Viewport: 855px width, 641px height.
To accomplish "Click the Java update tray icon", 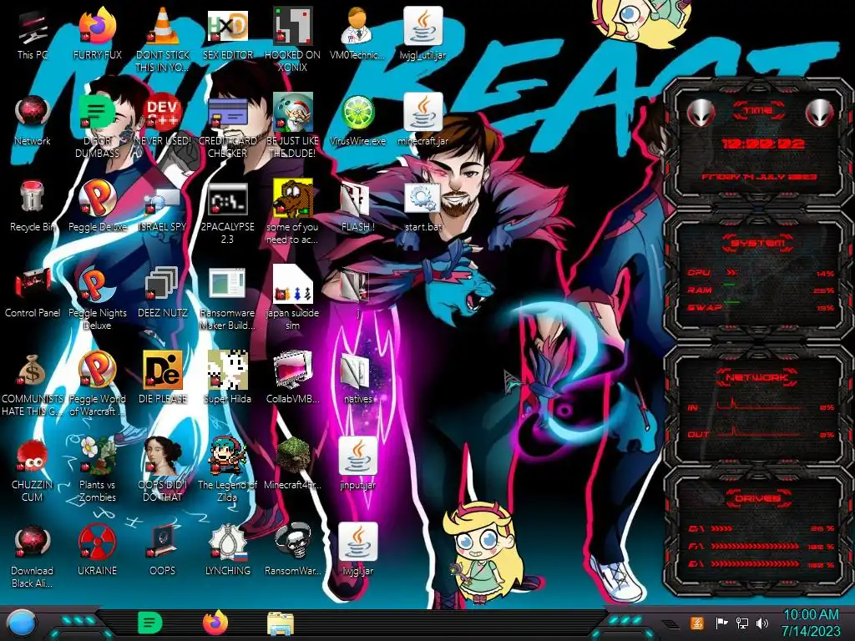I will pyautogui.click(x=697, y=623).
